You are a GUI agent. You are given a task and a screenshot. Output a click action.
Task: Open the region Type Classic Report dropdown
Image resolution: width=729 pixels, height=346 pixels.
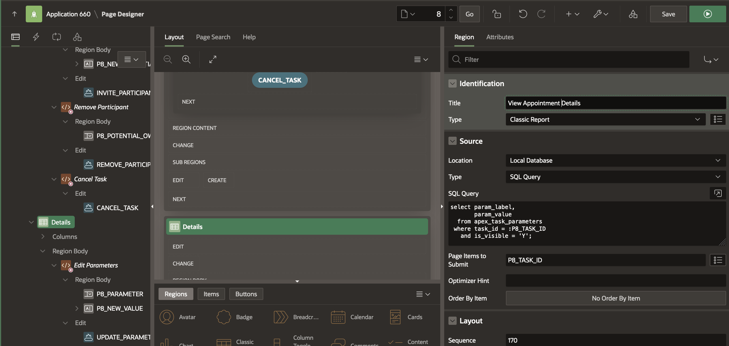[x=605, y=119]
